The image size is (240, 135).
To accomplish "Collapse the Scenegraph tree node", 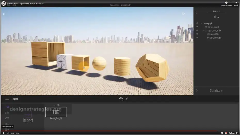I will (201, 23).
